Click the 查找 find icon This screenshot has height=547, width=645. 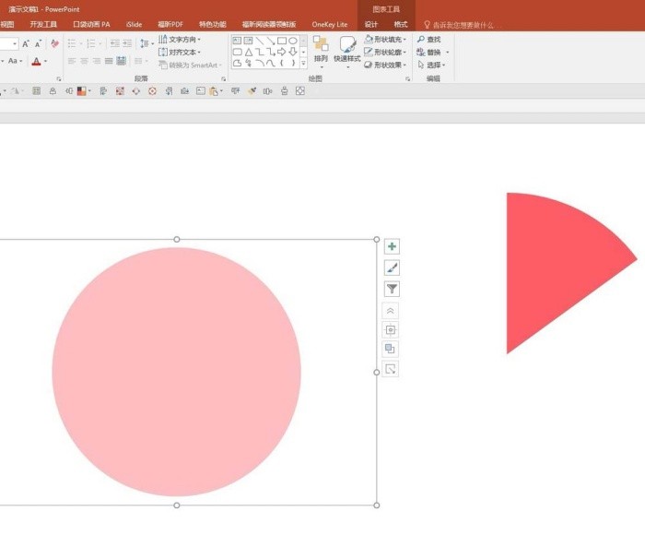point(428,39)
